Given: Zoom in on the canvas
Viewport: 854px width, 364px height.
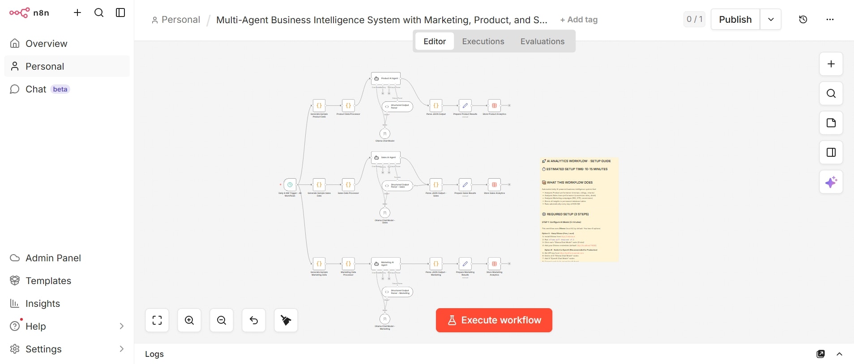Looking at the screenshot, I should (x=189, y=320).
